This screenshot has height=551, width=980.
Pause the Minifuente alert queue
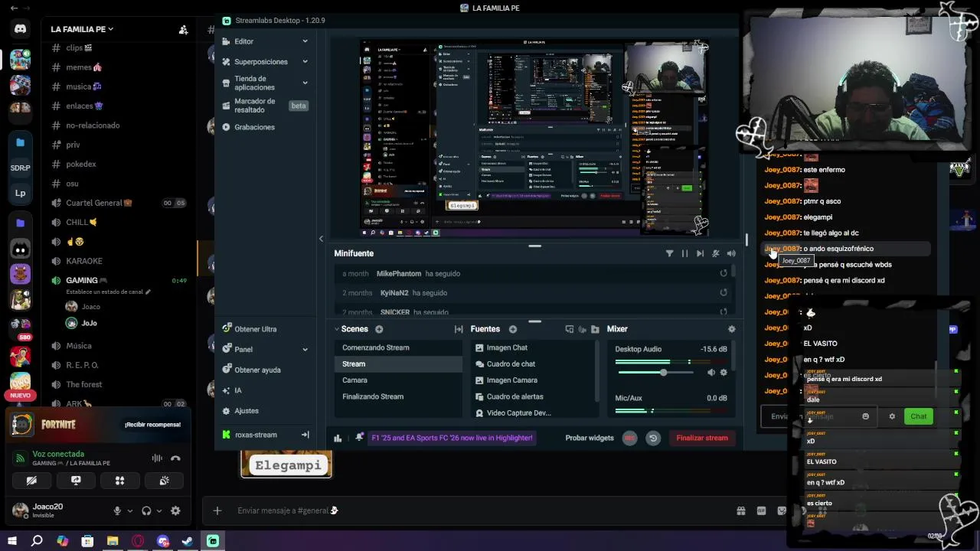coord(684,253)
